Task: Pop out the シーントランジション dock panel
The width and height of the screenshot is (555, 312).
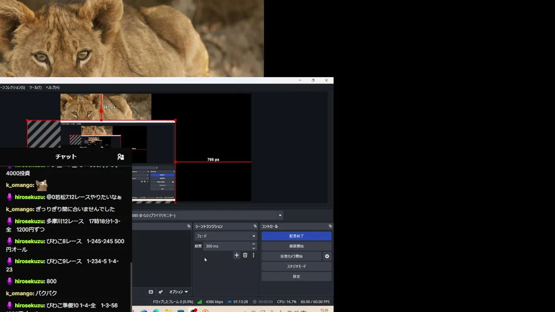Action: (x=255, y=226)
